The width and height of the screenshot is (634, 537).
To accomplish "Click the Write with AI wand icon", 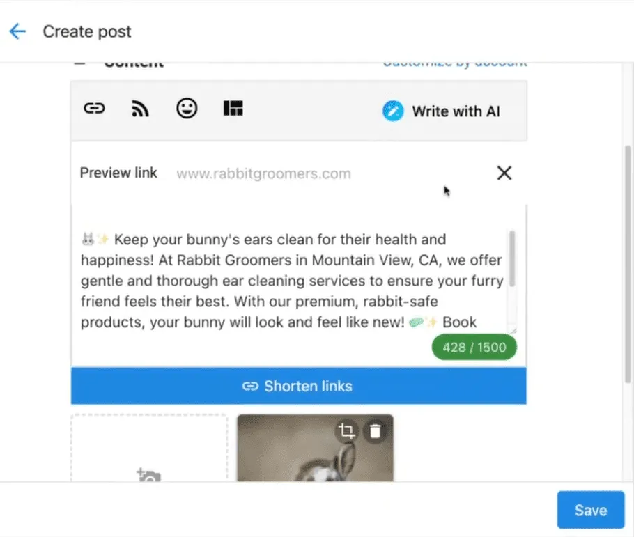I will point(393,111).
